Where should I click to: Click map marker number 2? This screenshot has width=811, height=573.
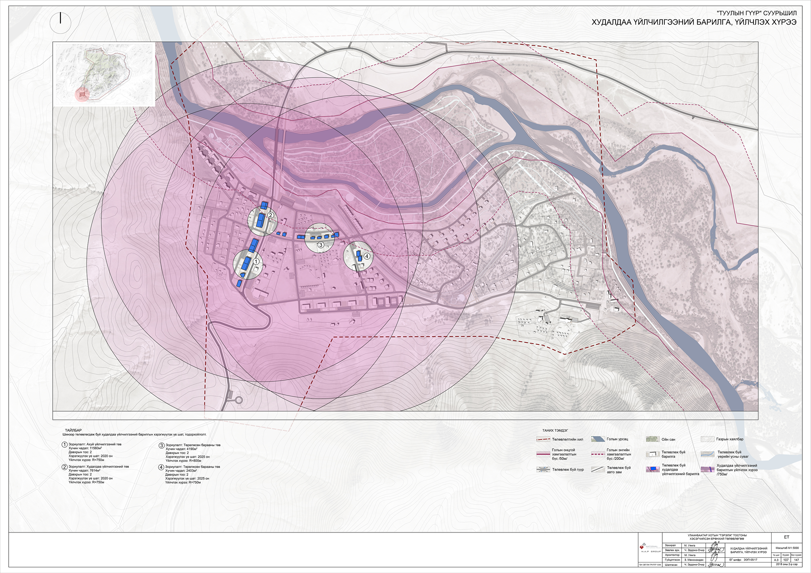(271, 215)
